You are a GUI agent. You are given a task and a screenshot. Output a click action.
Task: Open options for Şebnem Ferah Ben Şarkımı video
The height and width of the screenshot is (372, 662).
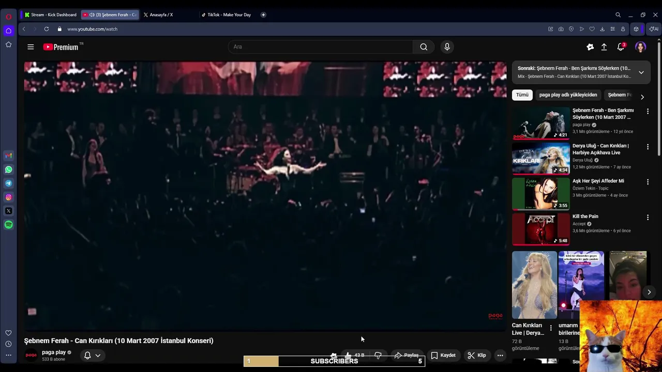coord(648,111)
